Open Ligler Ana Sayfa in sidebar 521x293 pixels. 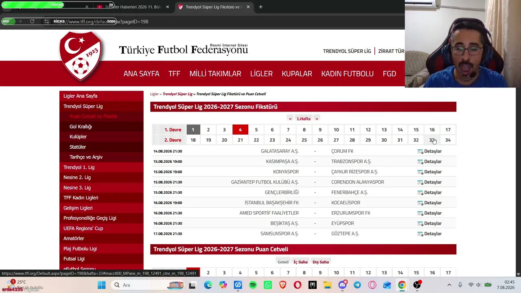pos(101,96)
